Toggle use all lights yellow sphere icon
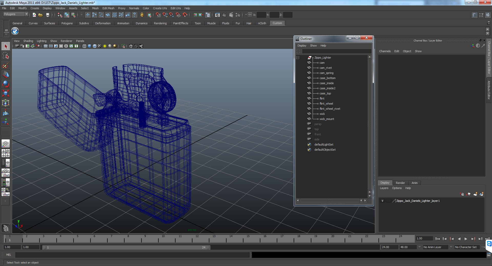The width and height of the screenshot is (492, 266). pyautogui.click(x=105, y=46)
